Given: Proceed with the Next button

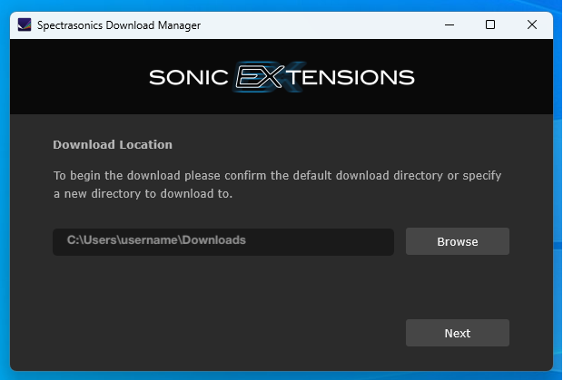Looking at the screenshot, I should click(458, 333).
